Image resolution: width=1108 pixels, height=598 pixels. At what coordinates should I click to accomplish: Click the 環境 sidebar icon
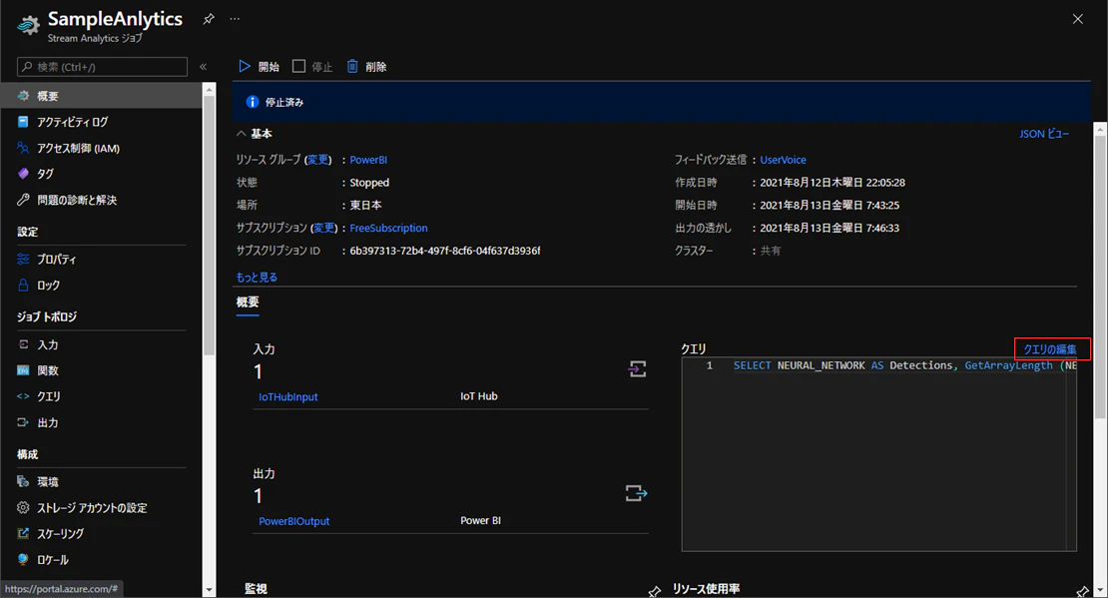click(x=23, y=481)
